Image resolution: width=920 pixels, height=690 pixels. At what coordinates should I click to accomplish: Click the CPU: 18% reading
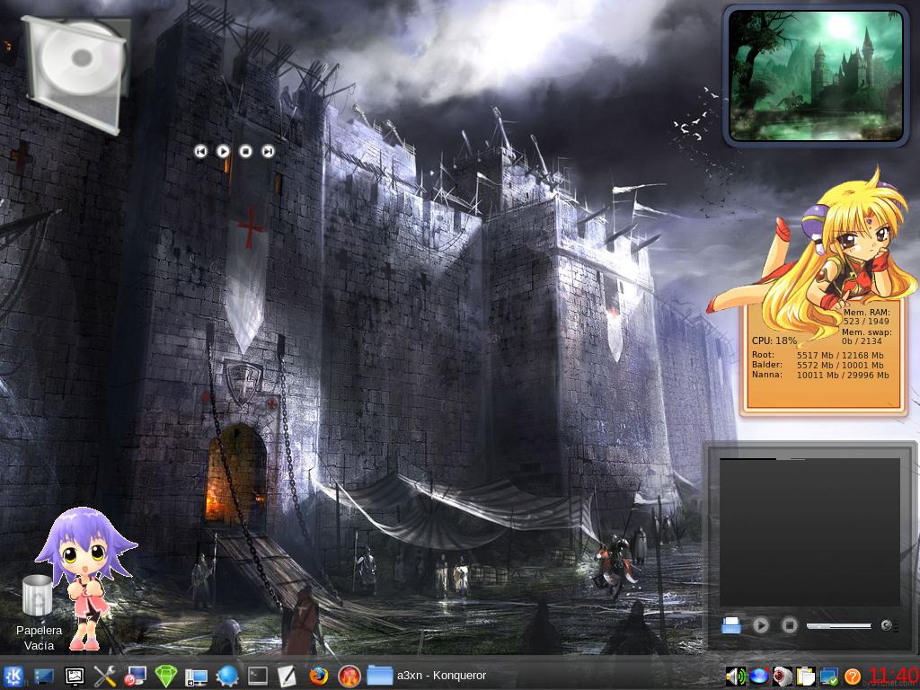coord(774,341)
